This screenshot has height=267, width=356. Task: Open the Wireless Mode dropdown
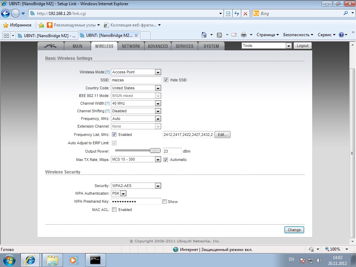tap(136, 72)
